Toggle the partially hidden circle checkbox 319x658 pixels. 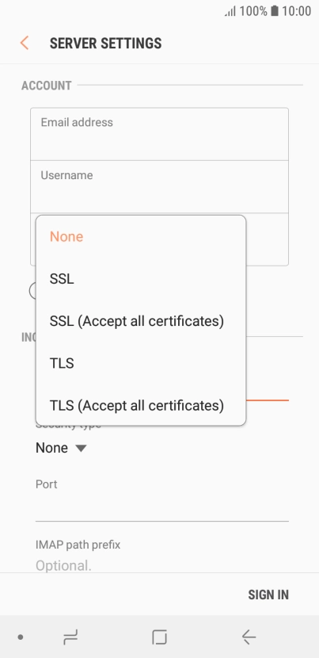point(32,290)
